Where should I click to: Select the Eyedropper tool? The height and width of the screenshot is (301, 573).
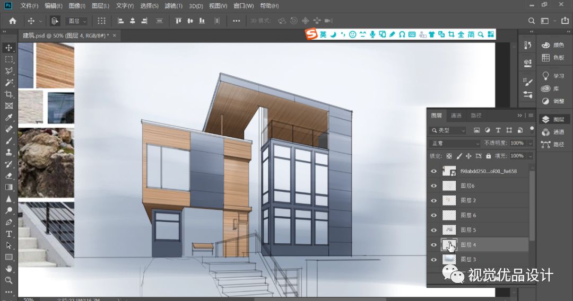click(9, 118)
